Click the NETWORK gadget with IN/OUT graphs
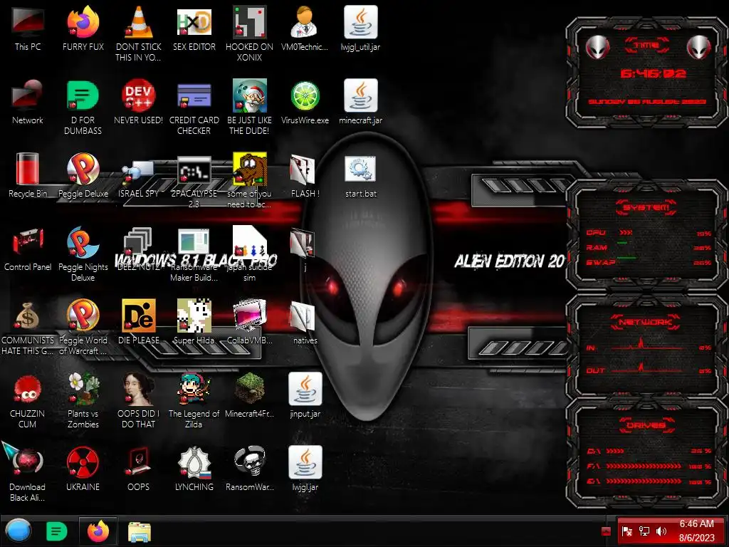The height and width of the screenshot is (547, 729). [x=646, y=345]
